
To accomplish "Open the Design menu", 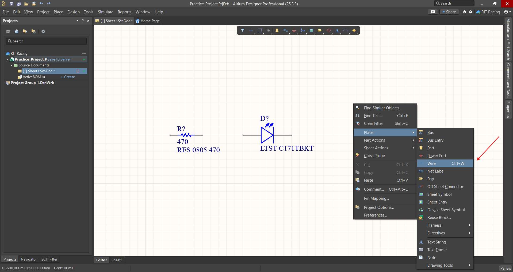I will [74, 12].
